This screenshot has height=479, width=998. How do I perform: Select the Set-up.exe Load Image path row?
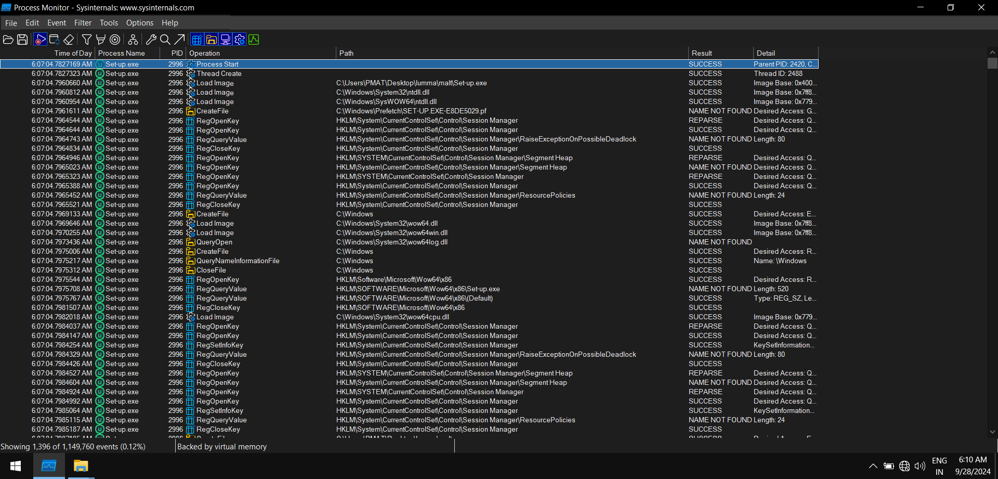pyautogui.click(x=409, y=83)
